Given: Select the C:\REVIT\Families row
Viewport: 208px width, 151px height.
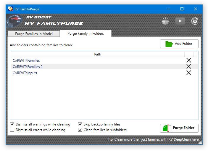Looking at the screenshot, I should coord(104,61).
